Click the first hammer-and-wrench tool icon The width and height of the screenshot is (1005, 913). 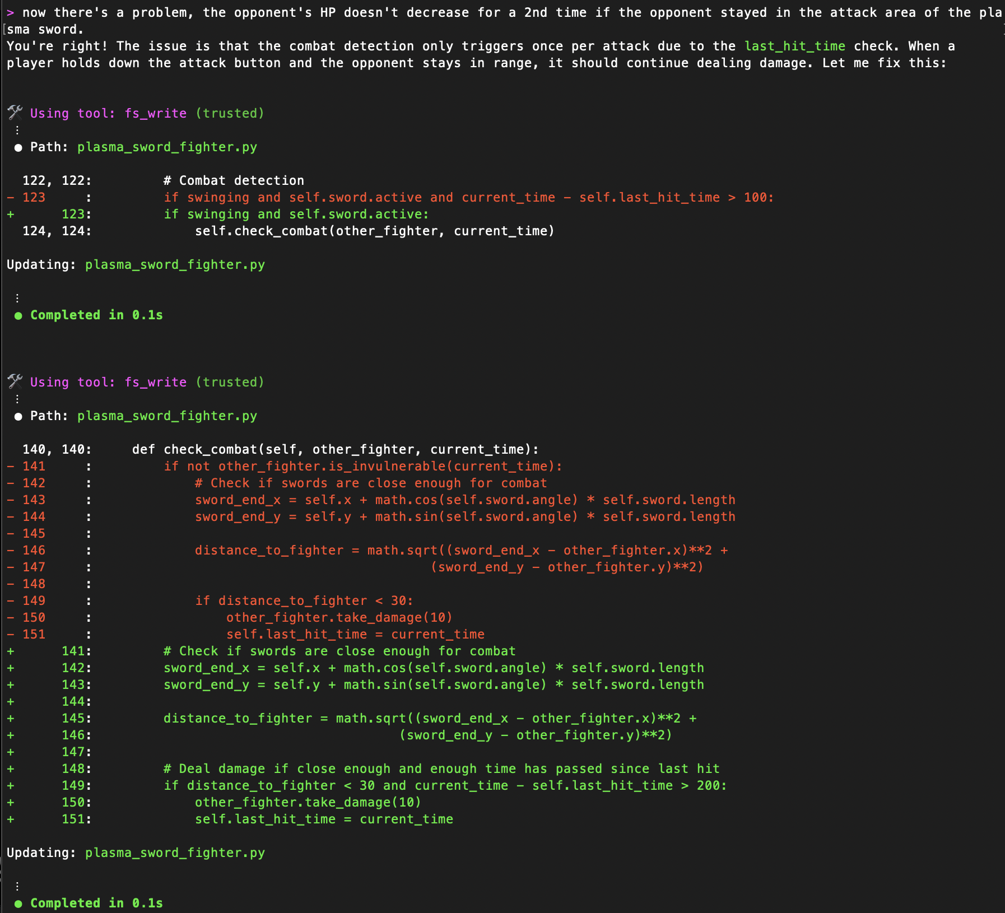pos(15,113)
